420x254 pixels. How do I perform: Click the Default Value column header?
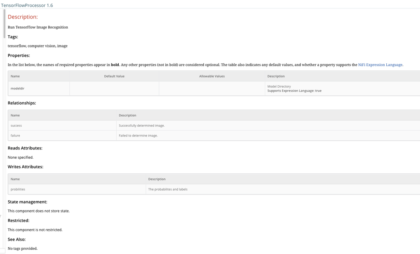point(114,76)
